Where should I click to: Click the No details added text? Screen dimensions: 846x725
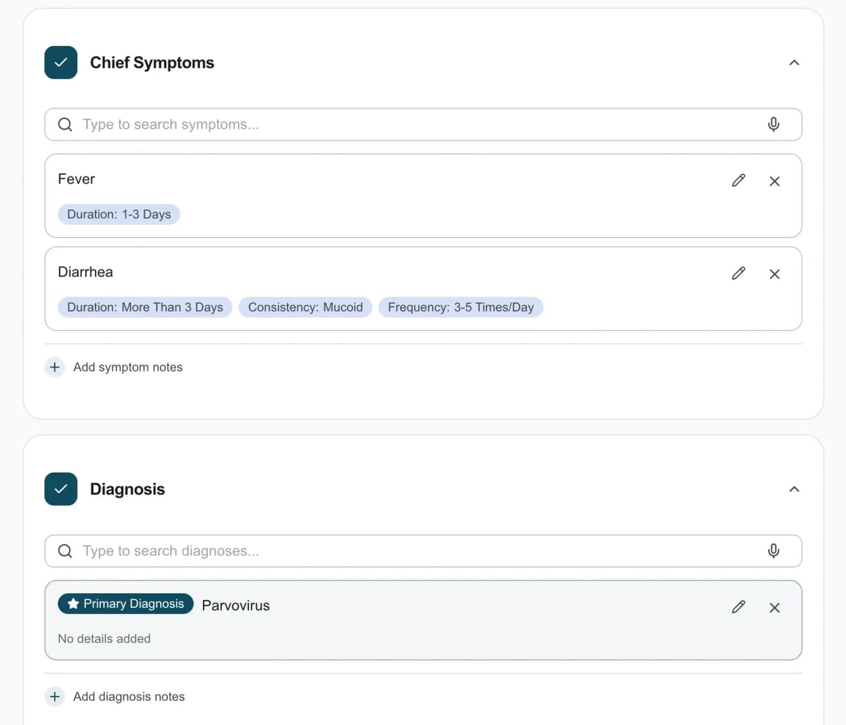pyautogui.click(x=104, y=639)
